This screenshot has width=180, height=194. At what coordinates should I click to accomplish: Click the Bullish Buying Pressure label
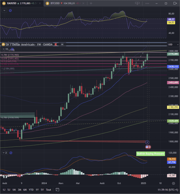click(x=151, y=154)
